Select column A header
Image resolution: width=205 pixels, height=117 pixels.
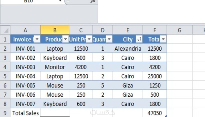25,30
